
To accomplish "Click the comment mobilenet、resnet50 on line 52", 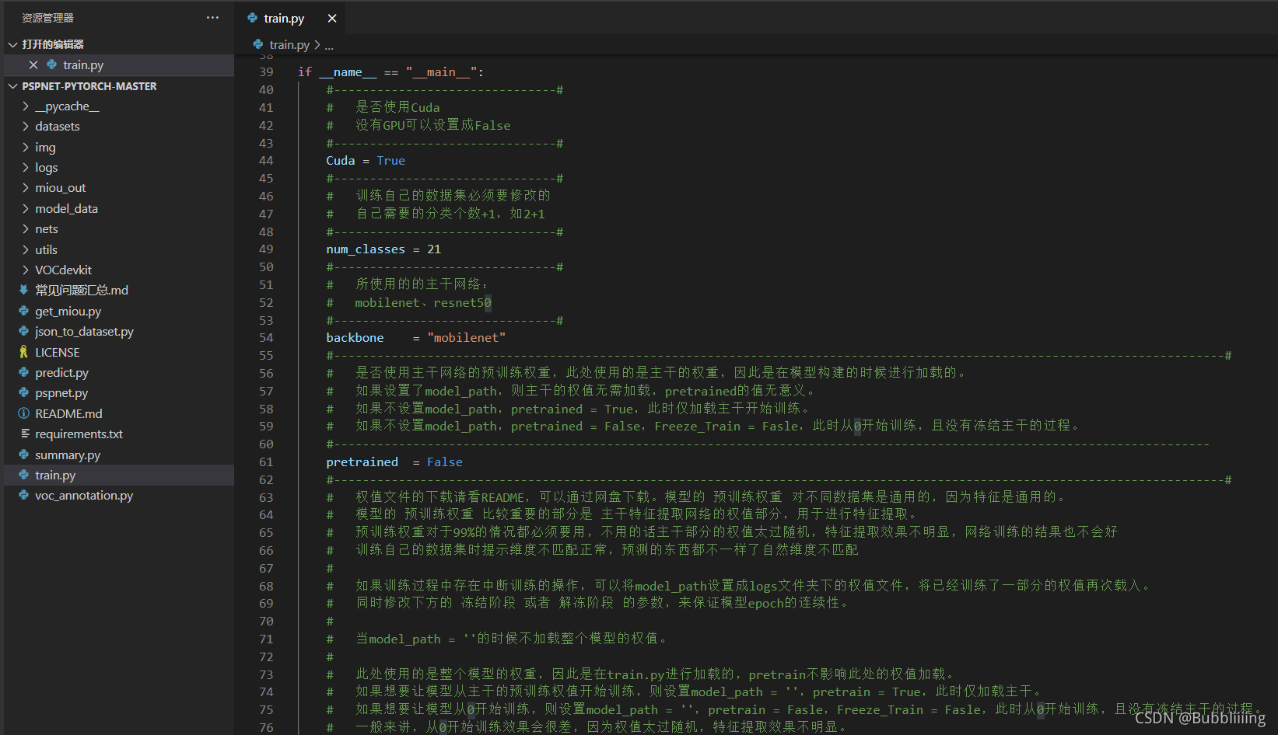I will point(423,303).
